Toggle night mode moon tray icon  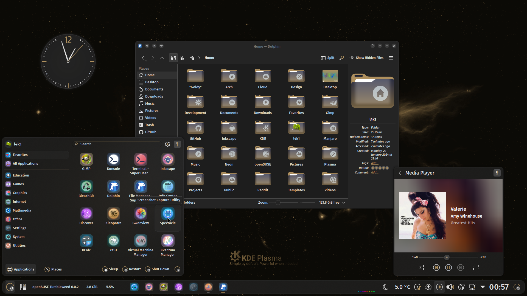[386, 287]
